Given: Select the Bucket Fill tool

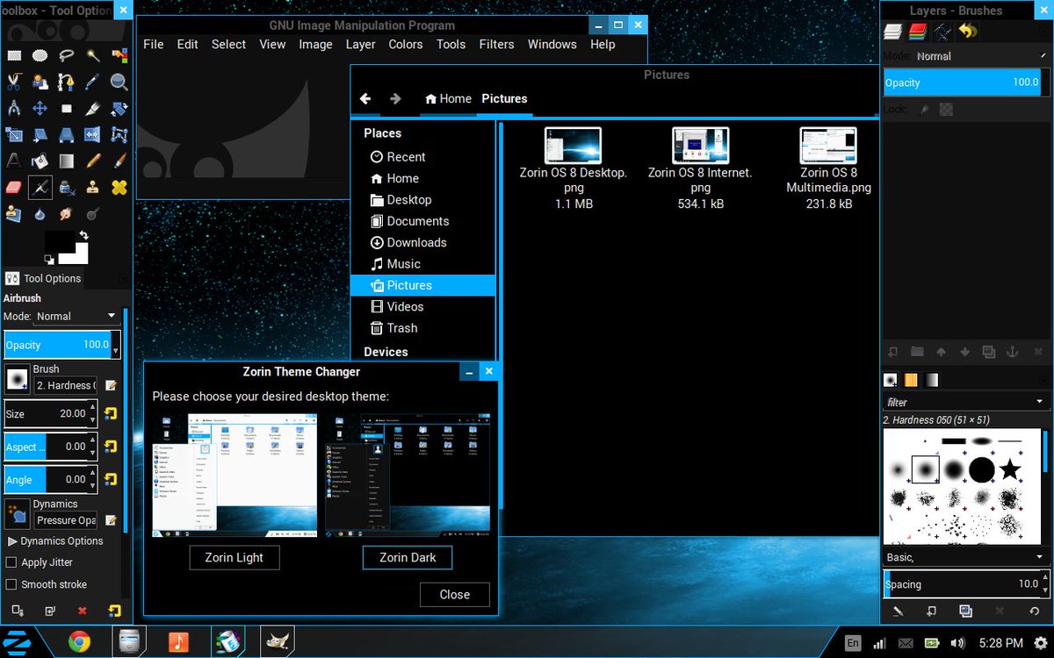Looking at the screenshot, I should pos(40,161).
